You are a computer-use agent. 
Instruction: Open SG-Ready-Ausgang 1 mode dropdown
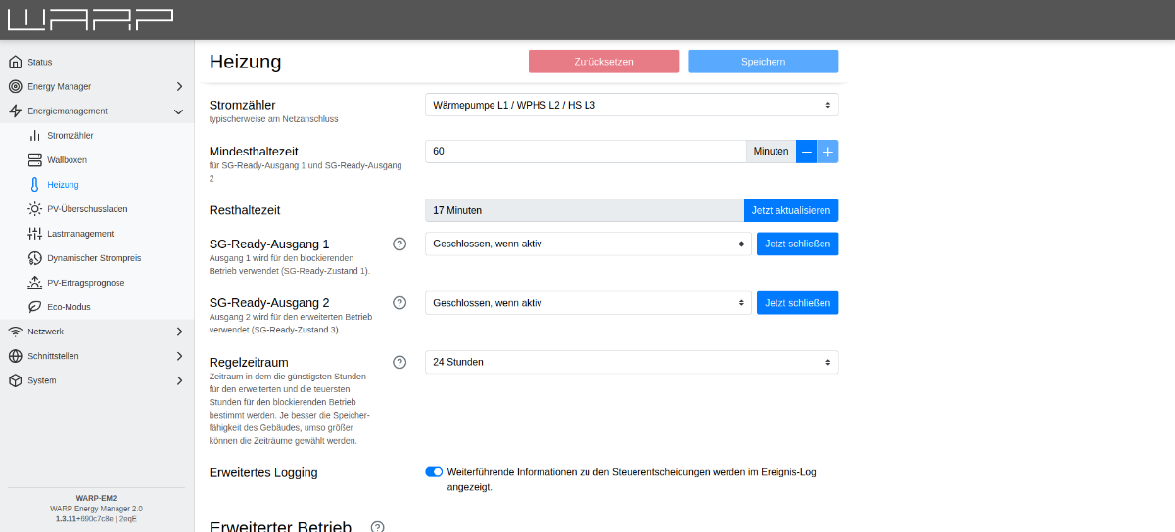coord(587,244)
